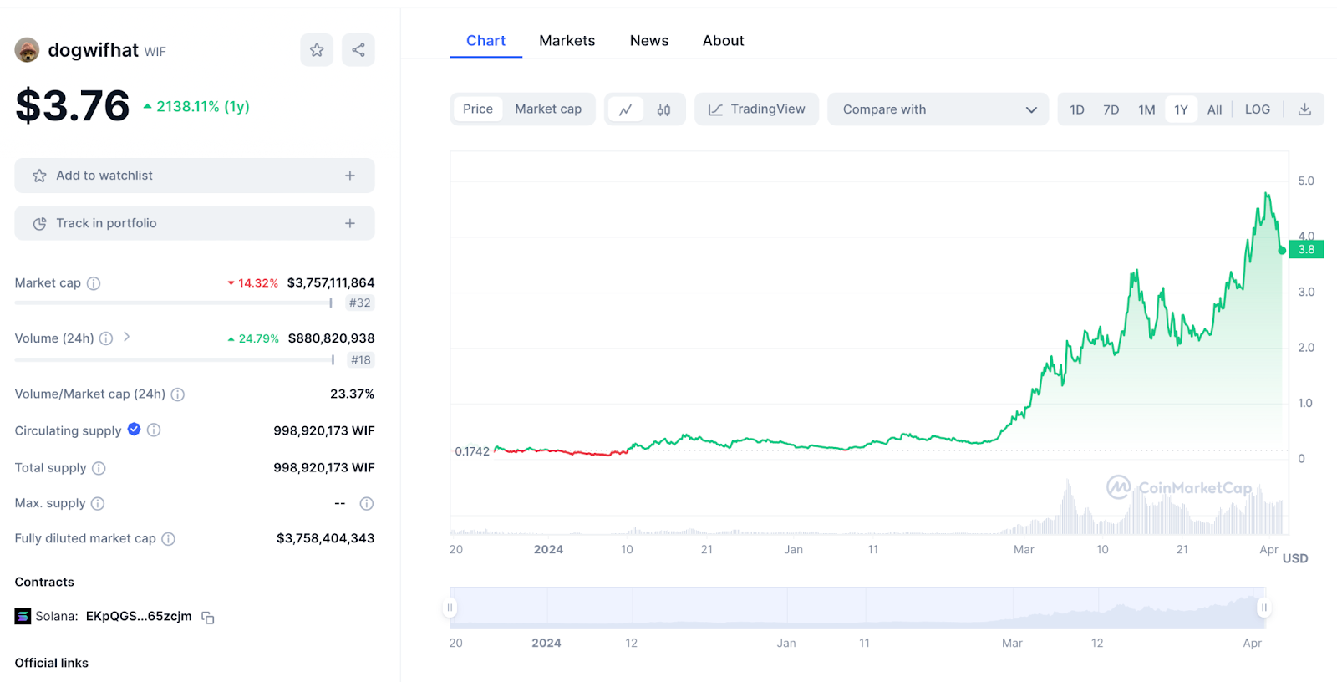Set chart range to 1M
Viewport: 1337px width, 682px height.
1146,109
